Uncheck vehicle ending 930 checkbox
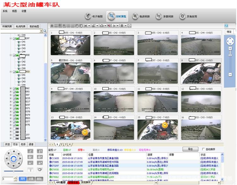The width and height of the screenshot is (237, 185). (14, 55)
